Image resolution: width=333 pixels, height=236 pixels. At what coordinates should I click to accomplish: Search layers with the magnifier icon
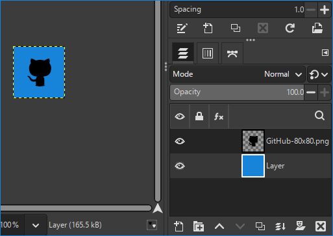[319, 116]
